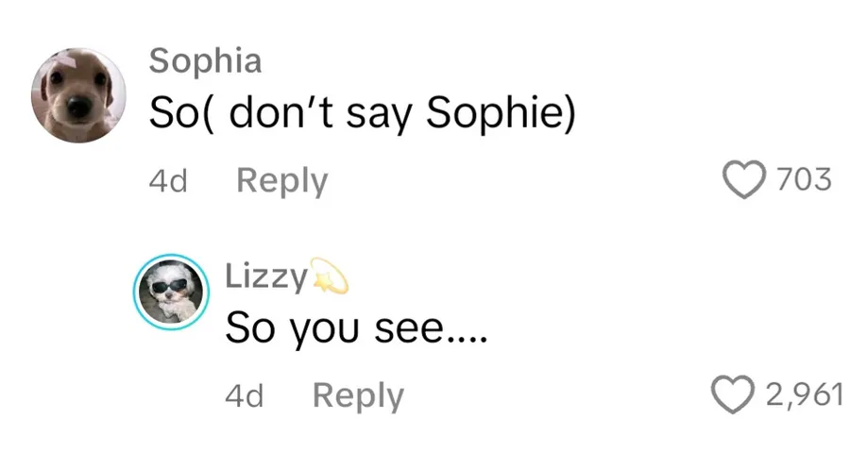
Task: Reply to Sophia's comment
Action: (281, 179)
